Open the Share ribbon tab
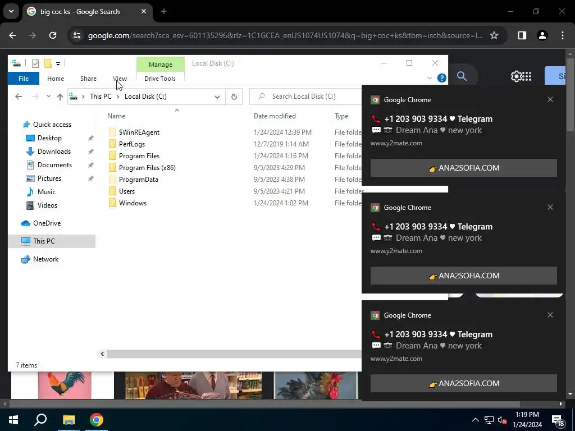Screen dimensions: 575x431 (x=88, y=79)
